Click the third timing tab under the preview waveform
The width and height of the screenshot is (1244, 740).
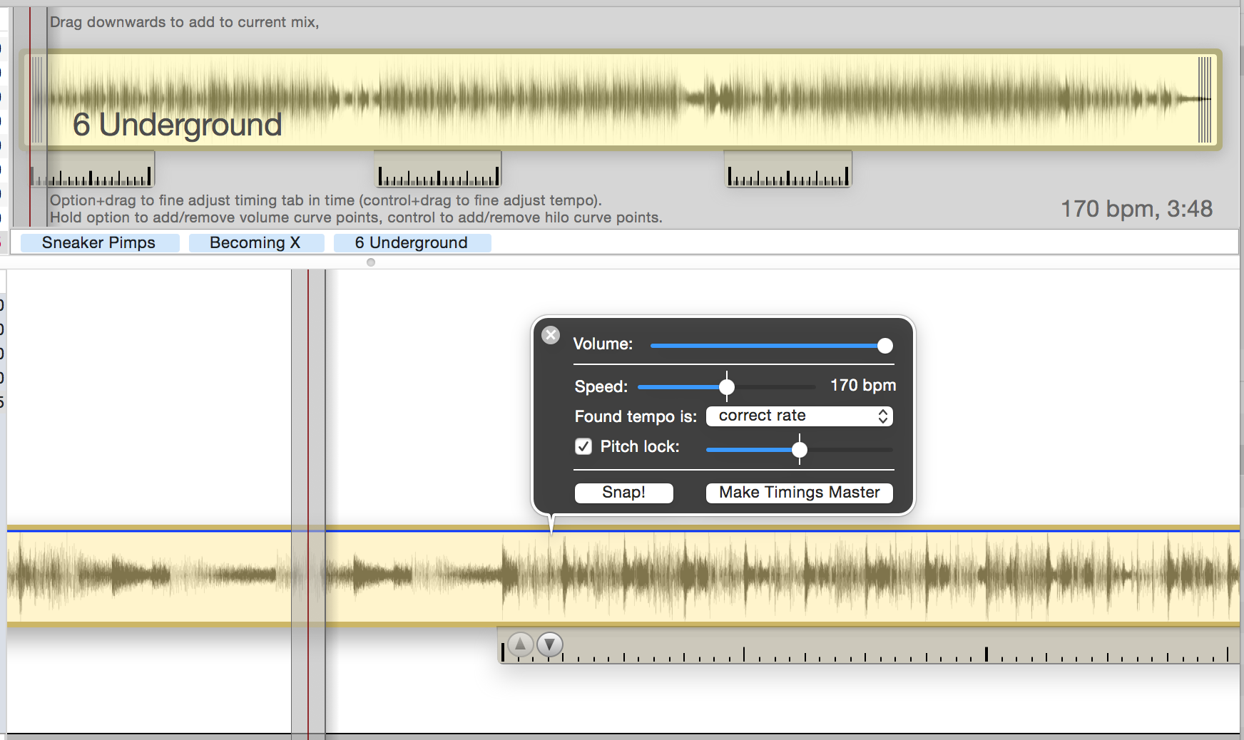coord(788,169)
